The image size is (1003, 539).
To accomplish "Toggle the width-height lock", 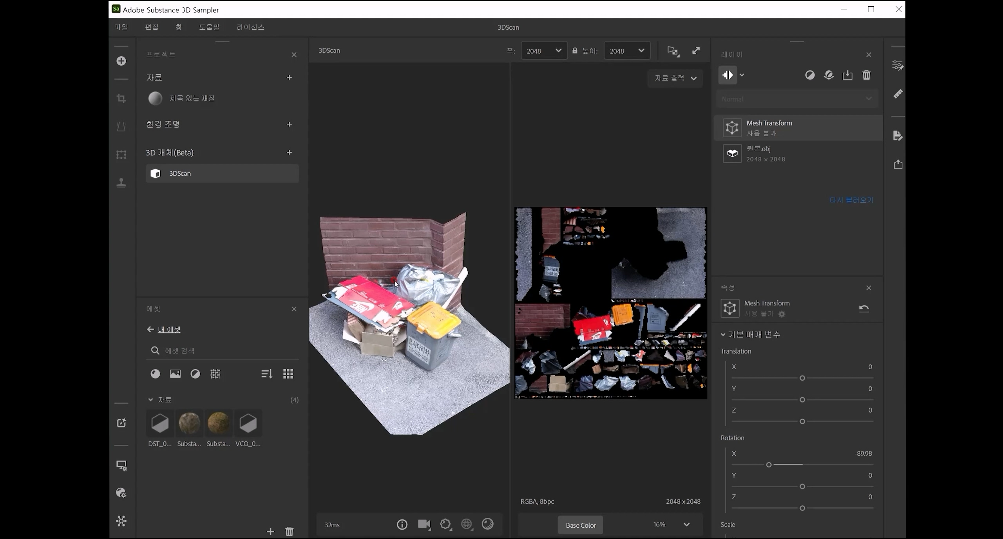I will tap(575, 51).
